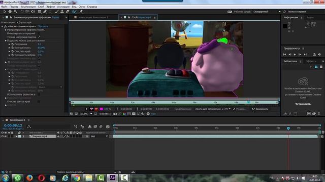The width and height of the screenshot is (325, 182).
Task: Click the Растушевка value 5.0
Action: tap(40, 44)
